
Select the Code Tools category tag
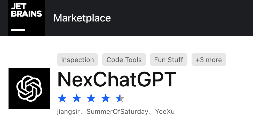click(x=124, y=60)
